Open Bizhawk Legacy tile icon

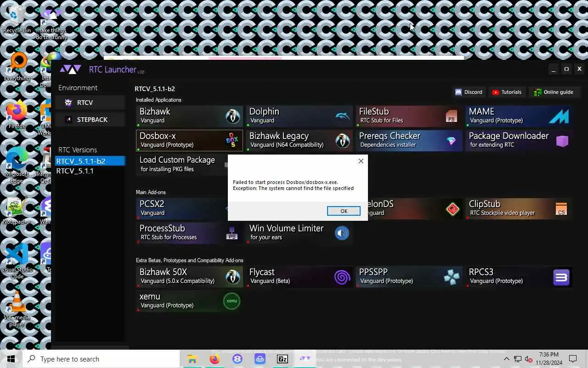pos(343,141)
